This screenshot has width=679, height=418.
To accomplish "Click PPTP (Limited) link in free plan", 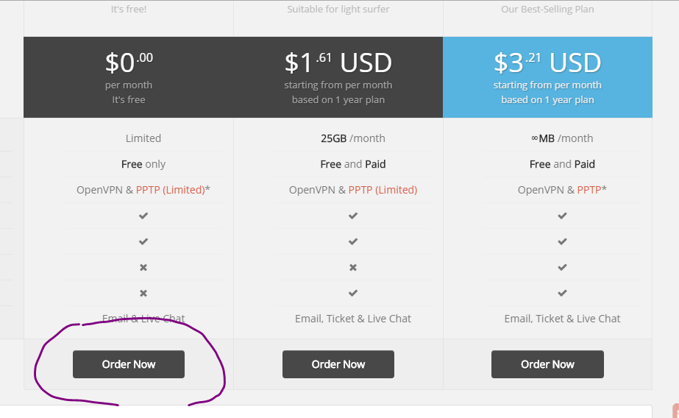I will 170,190.
